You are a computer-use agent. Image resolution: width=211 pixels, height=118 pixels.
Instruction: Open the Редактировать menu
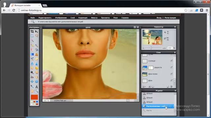click(x=45, y=18)
